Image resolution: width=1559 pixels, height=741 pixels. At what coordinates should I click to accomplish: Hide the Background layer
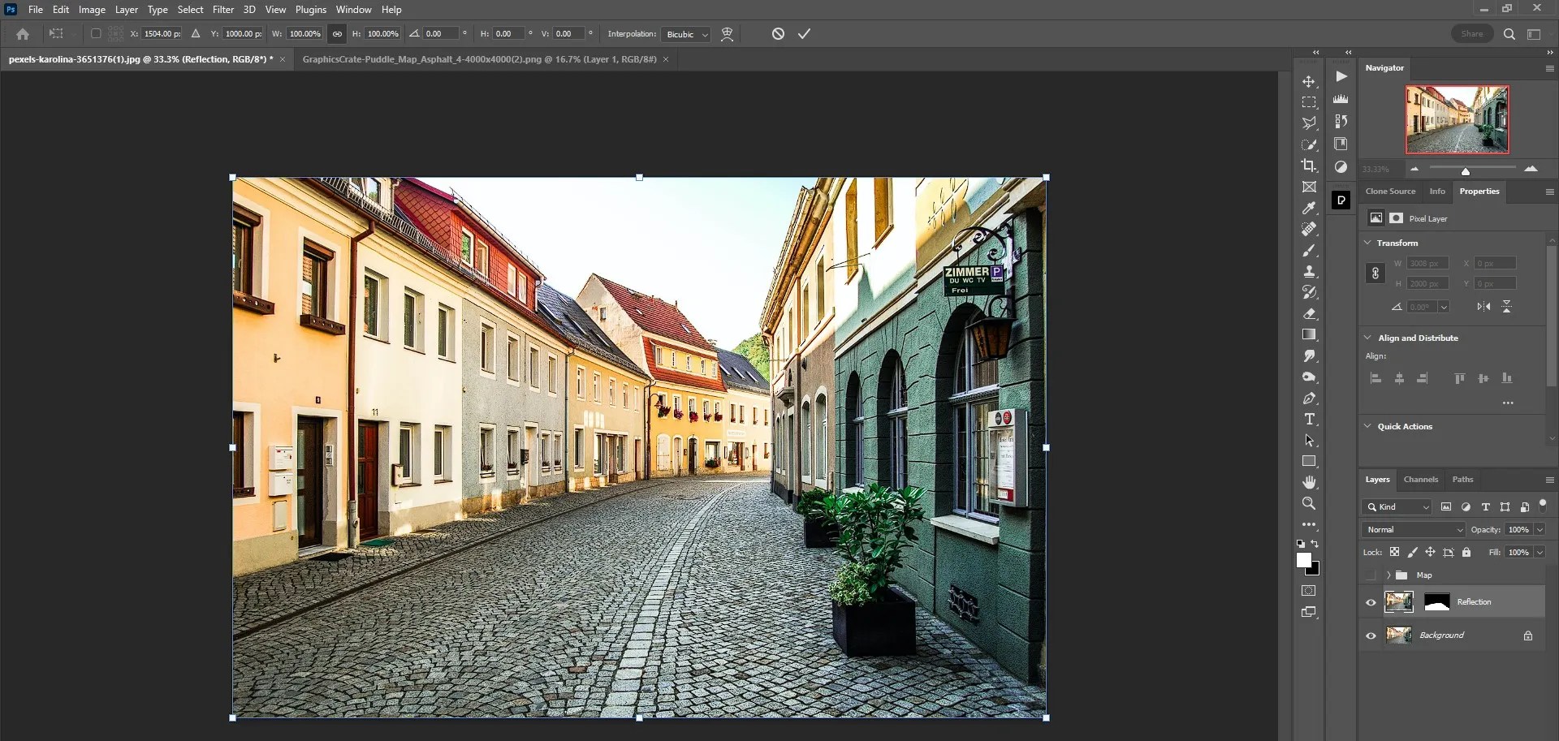(1371, 635)
